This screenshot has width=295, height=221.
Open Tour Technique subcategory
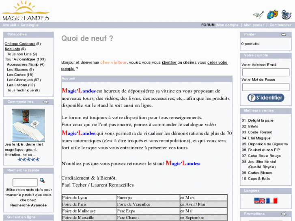(x=20, y=90)
